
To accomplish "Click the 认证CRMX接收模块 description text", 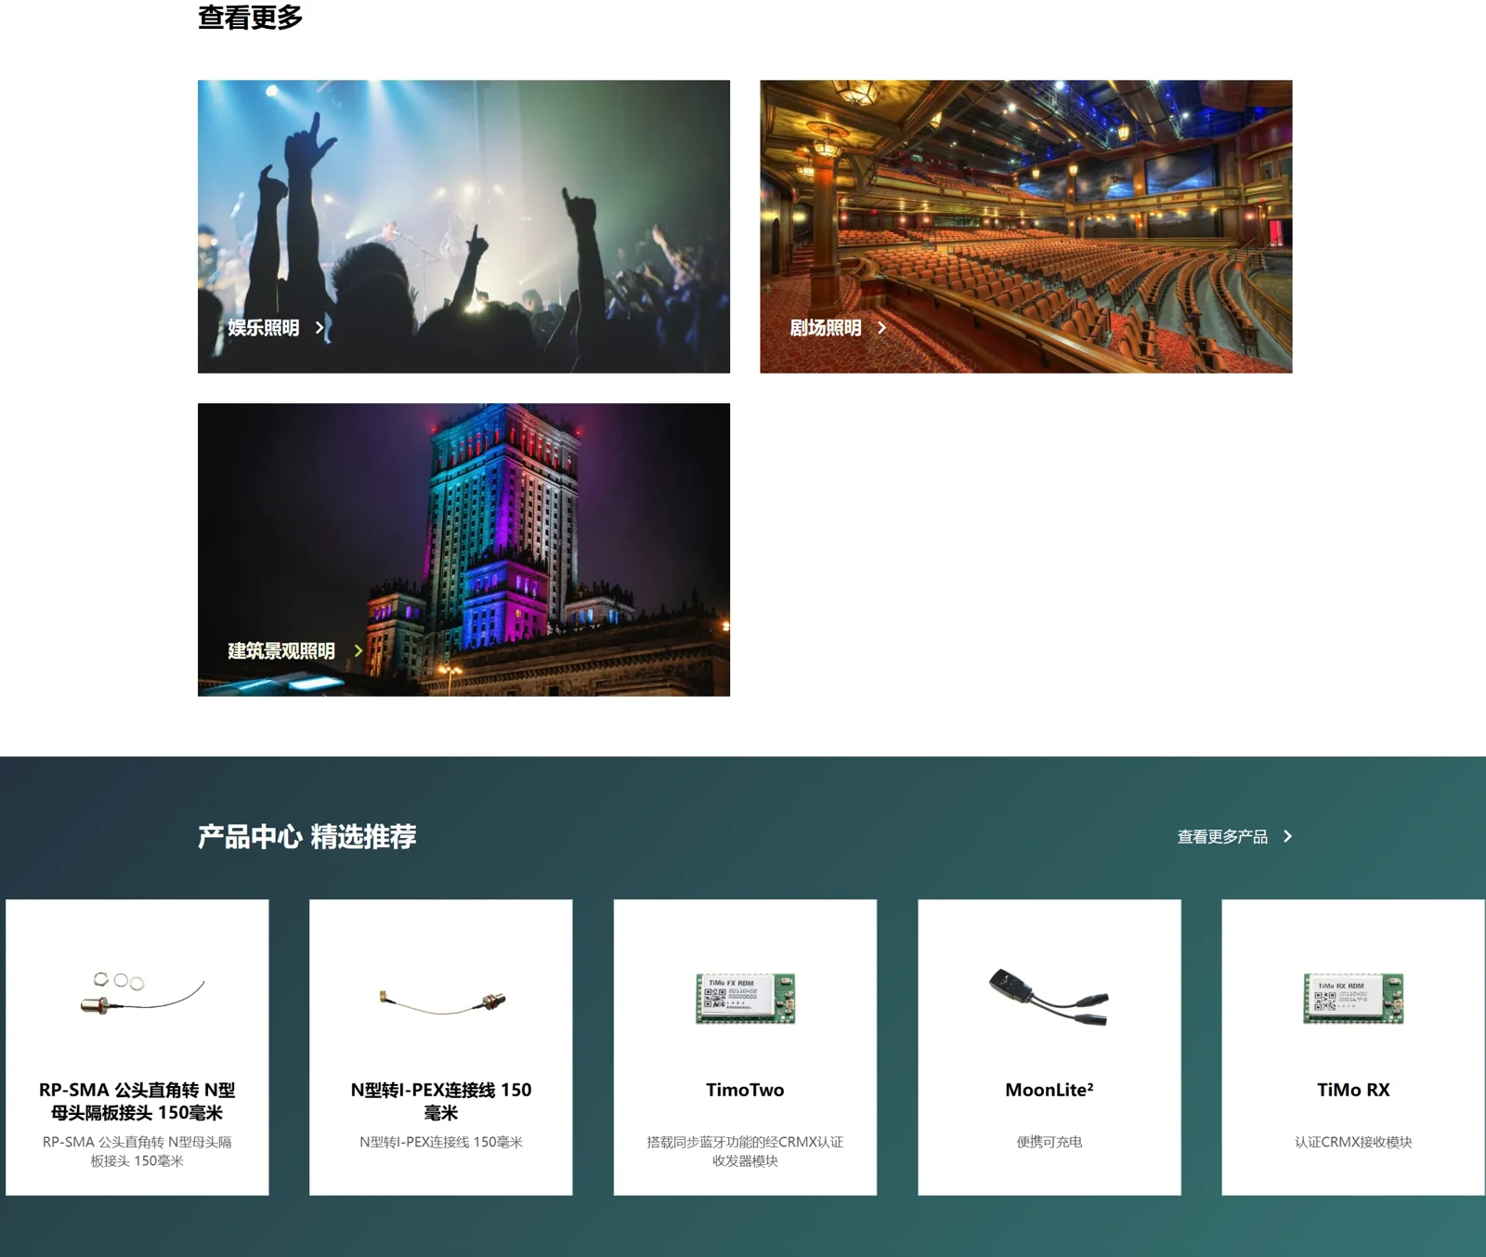I will (x=1353, y=1142).
